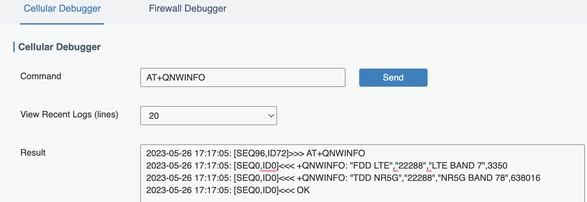
Task: Open the View Recent Logs lines dropdown
Action: 208,116
